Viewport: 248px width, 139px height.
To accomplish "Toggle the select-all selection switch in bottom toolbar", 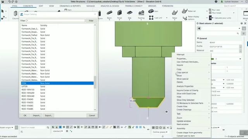I will click(53, 127).
